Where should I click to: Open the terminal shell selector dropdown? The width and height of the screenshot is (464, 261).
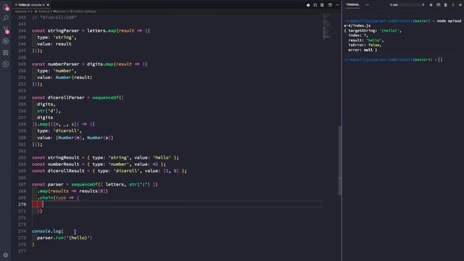(x=407, y=5)
